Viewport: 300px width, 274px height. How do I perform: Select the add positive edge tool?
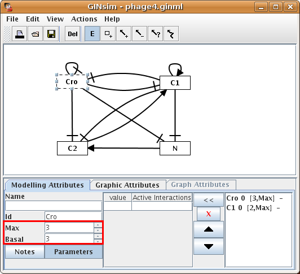click(x=124, y=34)
